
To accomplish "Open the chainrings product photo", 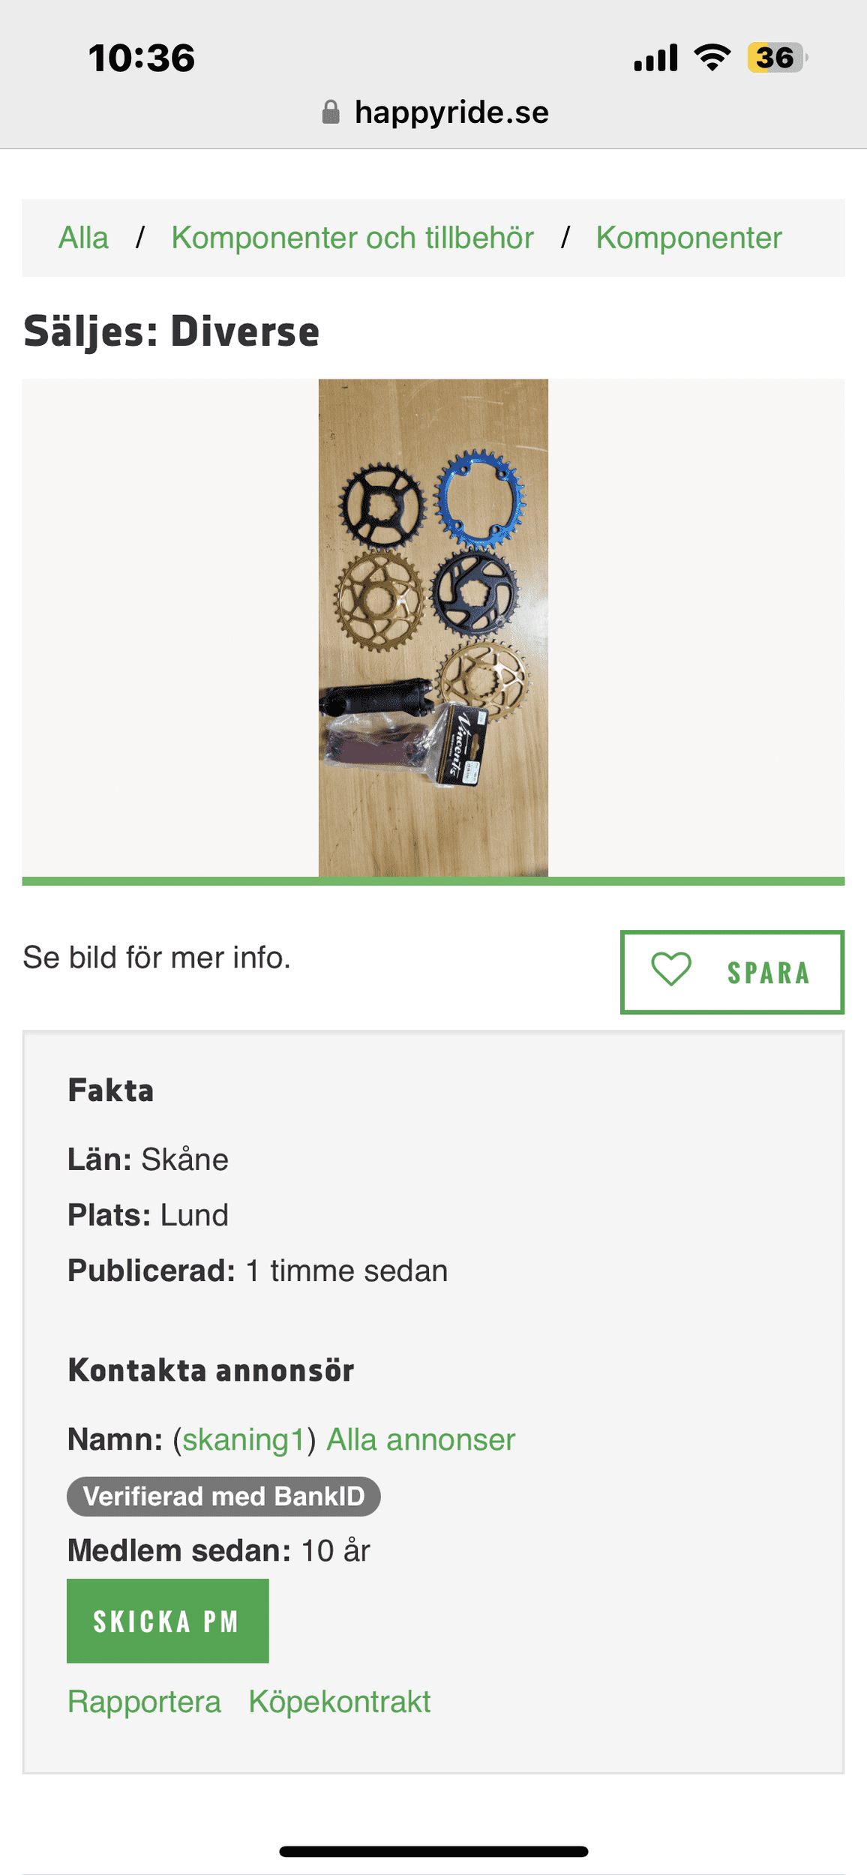I will [x=433, y=628].
